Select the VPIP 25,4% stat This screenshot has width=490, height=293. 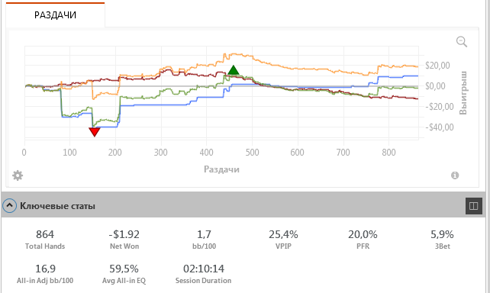[283, 240]
